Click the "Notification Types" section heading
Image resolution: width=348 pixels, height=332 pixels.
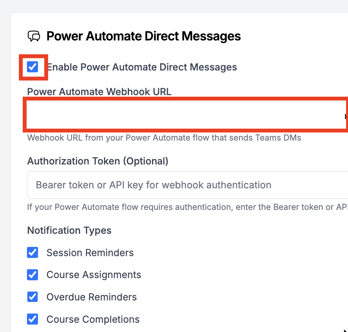pos(69,230)
